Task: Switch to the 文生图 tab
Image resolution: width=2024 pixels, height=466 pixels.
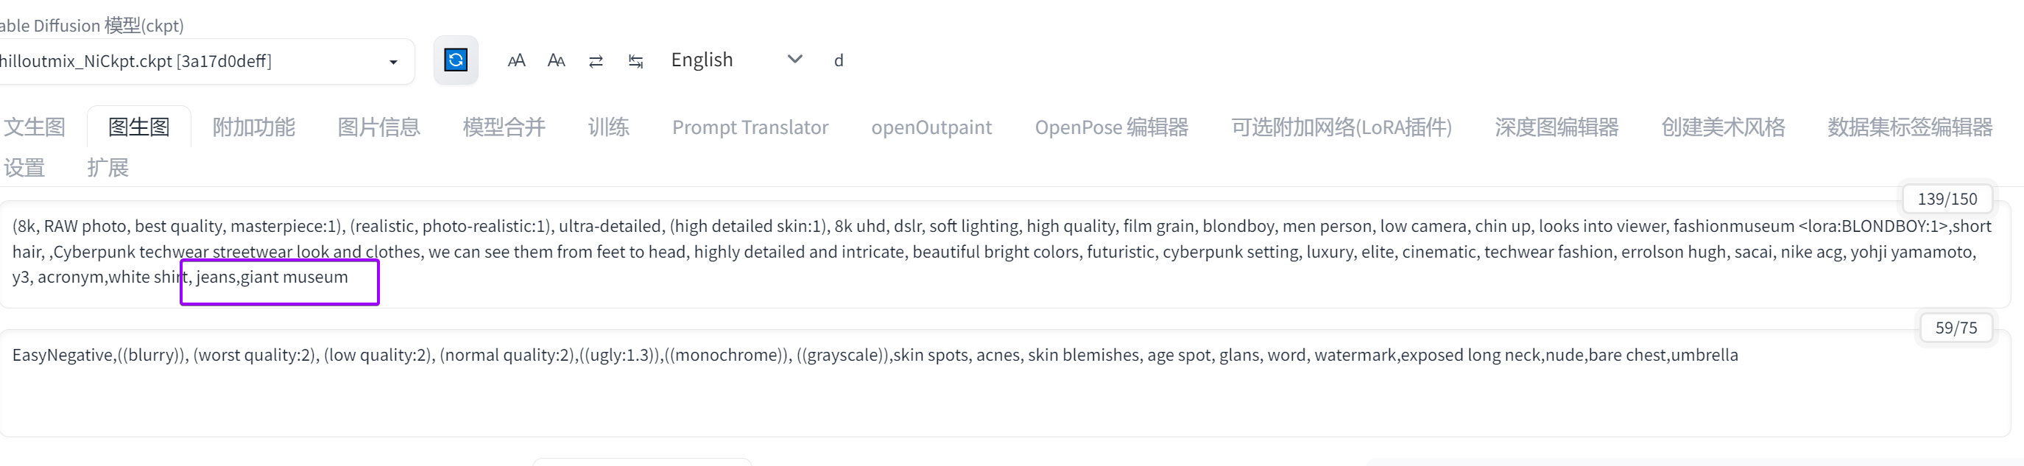Action: (35, 127)
